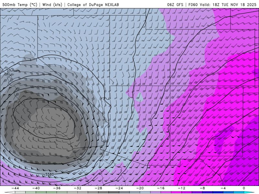Click the "-28" color bar tick label
The height and width of the screenshot is (194, 259).
(98, 188)
